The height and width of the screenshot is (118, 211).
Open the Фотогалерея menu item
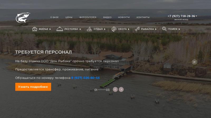click(x=88, y=17)
